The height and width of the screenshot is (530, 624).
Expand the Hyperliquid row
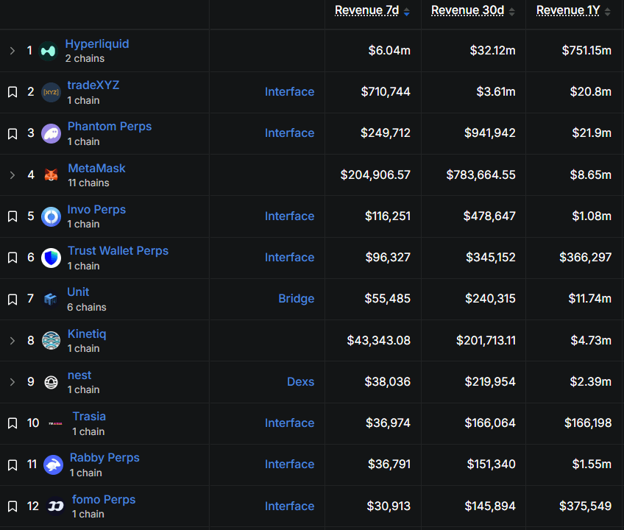tap(13, 51)
